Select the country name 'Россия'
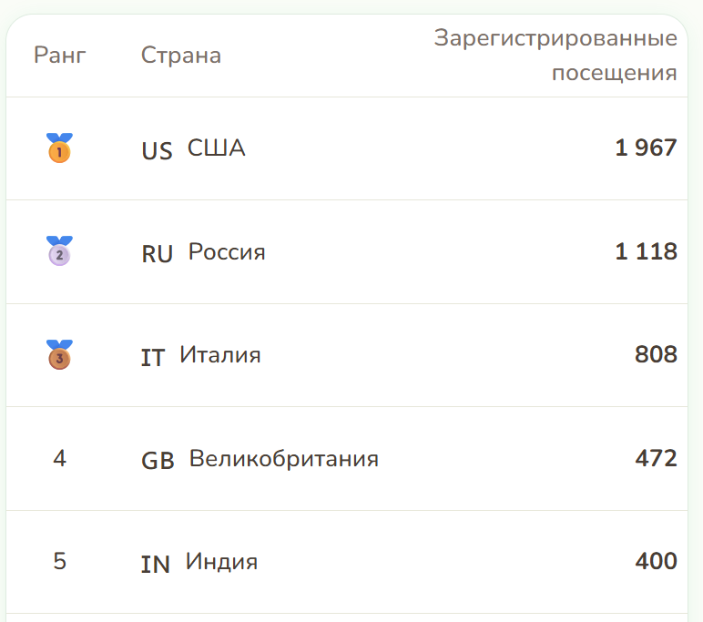Image resolution: width=703 pixels, height=622 pixels. click(x=227, y=252)
